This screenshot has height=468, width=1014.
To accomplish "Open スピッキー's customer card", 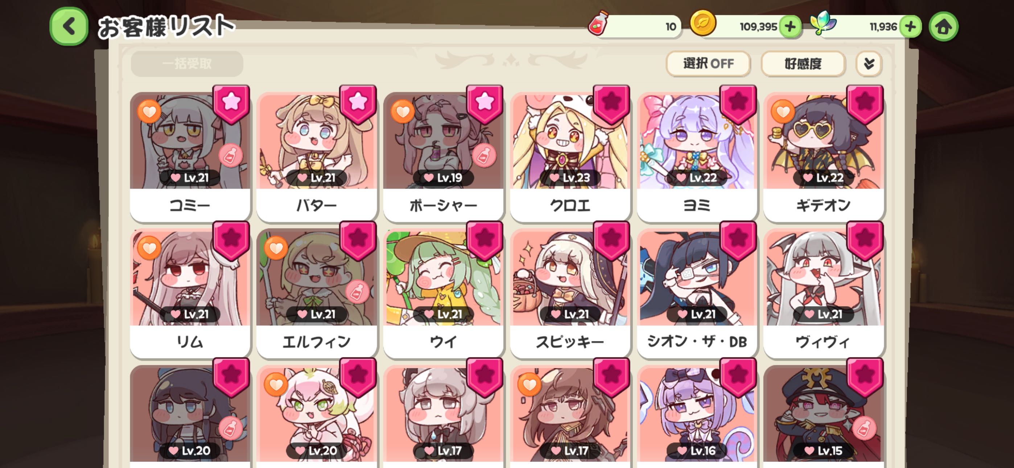I will (570, 293).
